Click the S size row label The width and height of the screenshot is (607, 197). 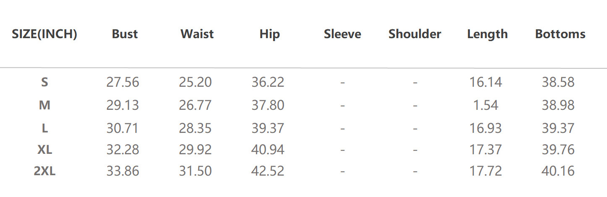tap(44, 82)
